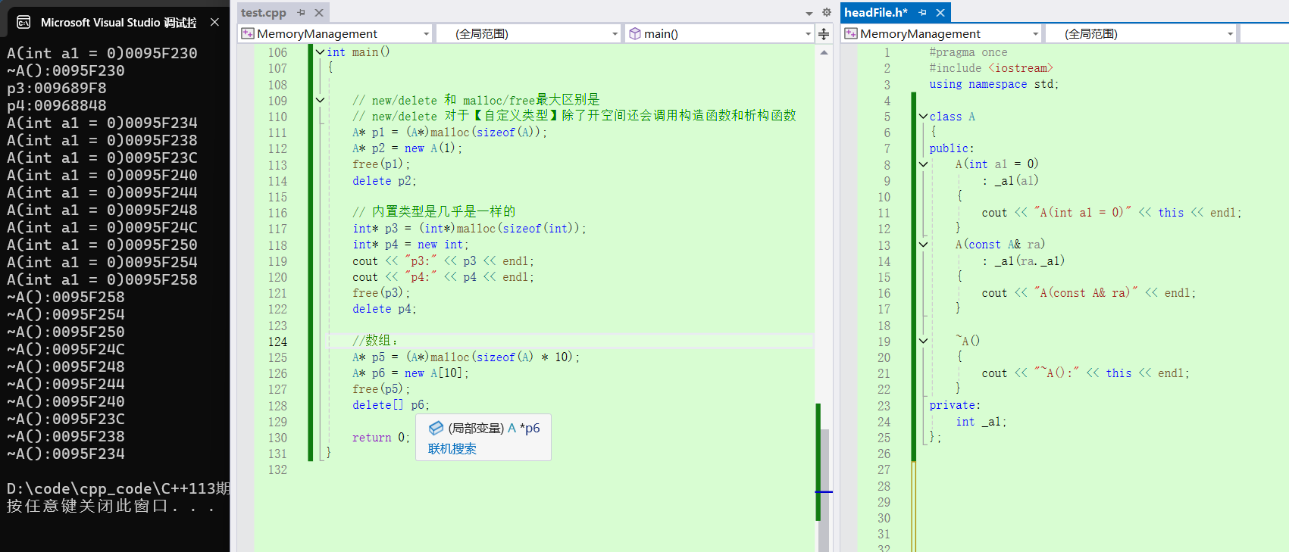Collapse the class A definition
The width and height of the screenshot is (1289, 552).
point(923,117)
